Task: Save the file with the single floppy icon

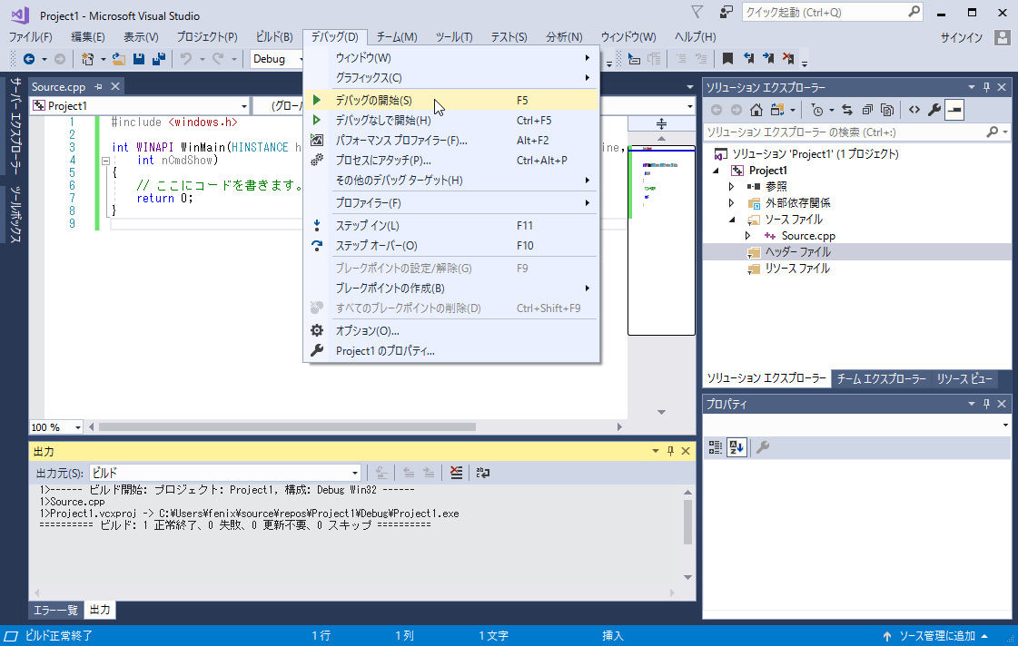Action: point(138,59)
